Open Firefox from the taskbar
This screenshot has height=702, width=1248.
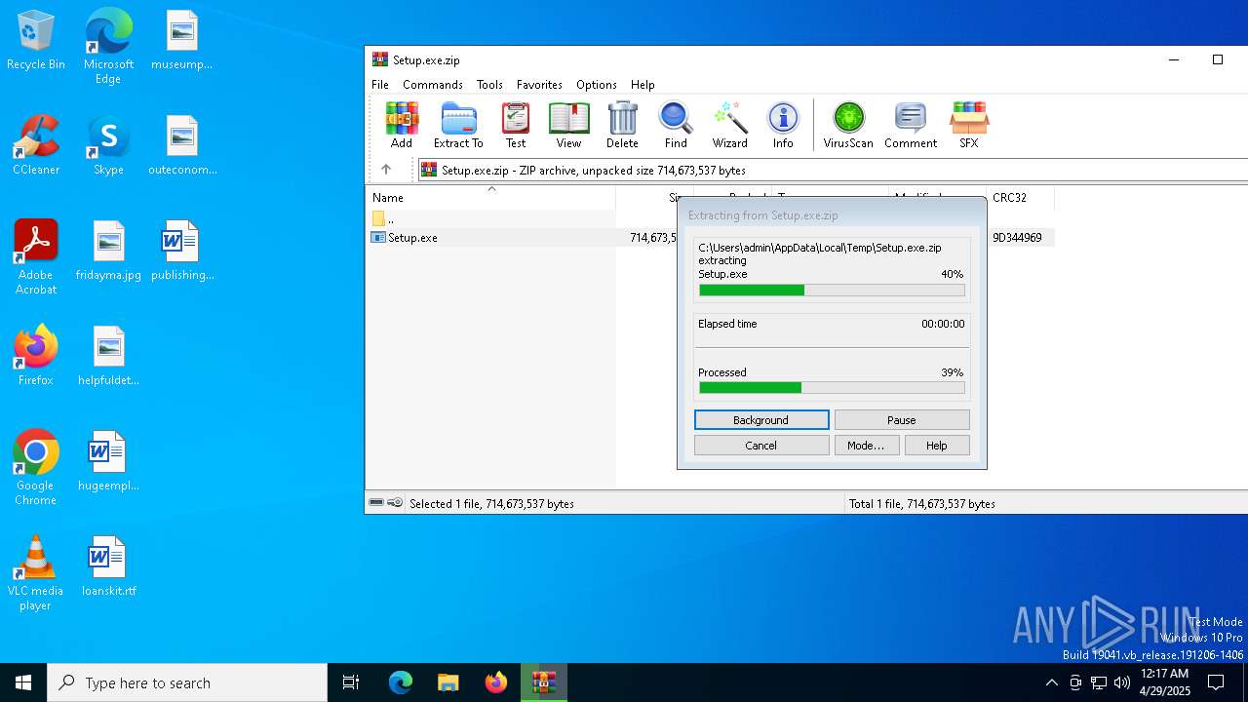(x=495, y=682)
